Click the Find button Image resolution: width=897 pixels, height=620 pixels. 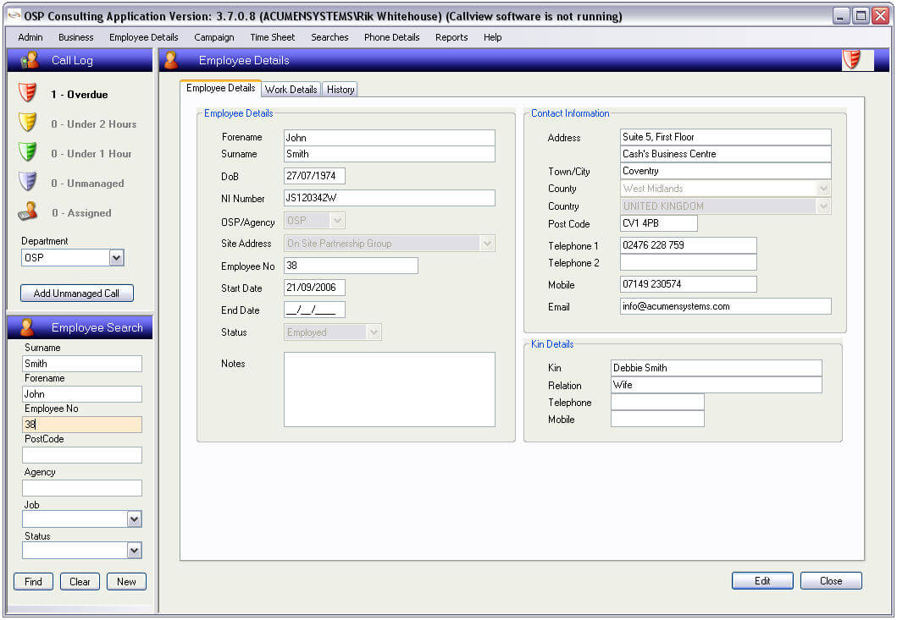click(33, 582)
